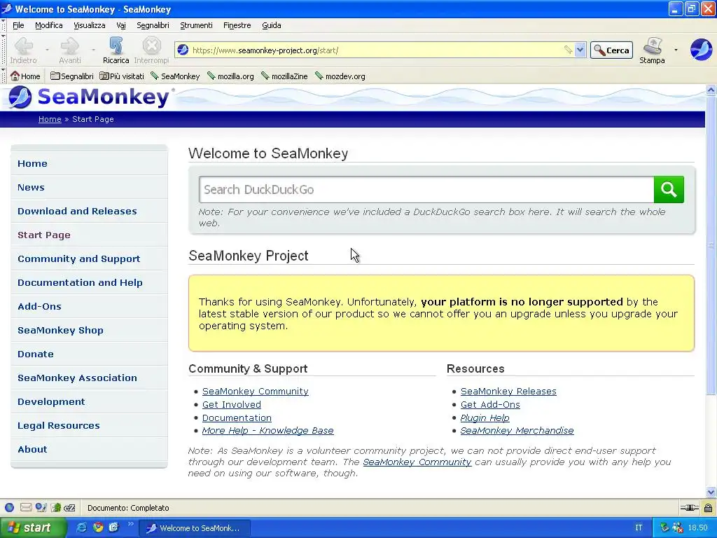The image size is (717, 538).
Task: Open the Segnalibri menu in the menu bar
Action: pyautogui.click(x=153, y=25)
